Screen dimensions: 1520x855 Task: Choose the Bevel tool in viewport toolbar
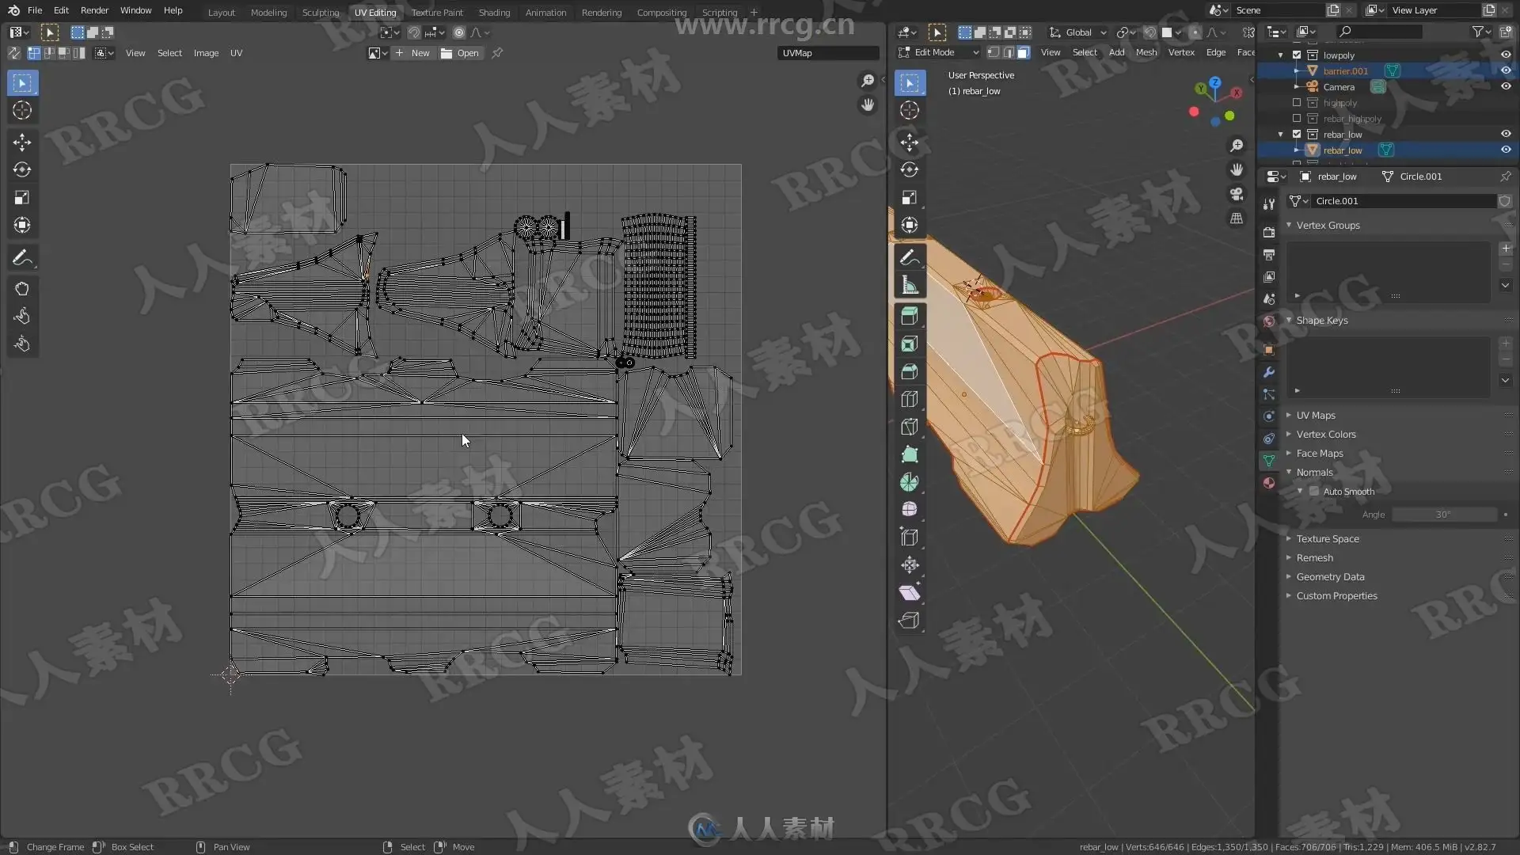pyautogui.click(x=910, y=371)
